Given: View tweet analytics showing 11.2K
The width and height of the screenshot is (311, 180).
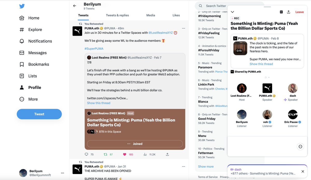Looking at the screenshot, I should (x=145, y=154).
